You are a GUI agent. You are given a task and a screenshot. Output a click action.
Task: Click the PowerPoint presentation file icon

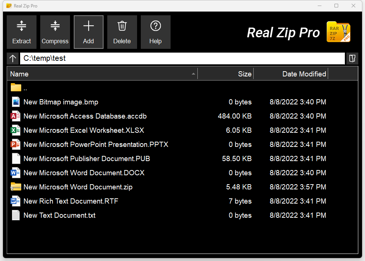pos(16,145)
